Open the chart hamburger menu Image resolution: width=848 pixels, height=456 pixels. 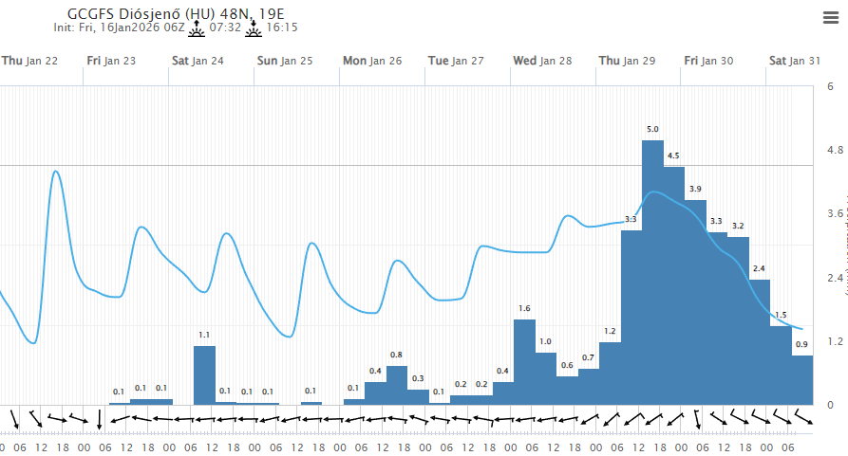[829, 18]
